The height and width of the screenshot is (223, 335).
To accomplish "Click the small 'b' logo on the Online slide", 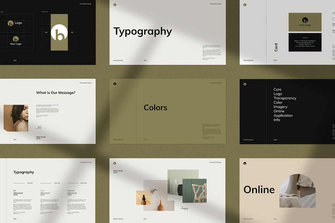I will click(x=245, y=163).
